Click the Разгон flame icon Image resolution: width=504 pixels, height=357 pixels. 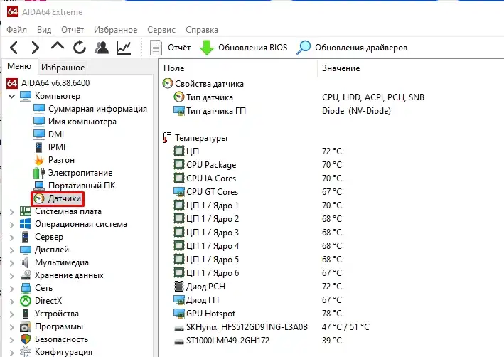(39, 160)
